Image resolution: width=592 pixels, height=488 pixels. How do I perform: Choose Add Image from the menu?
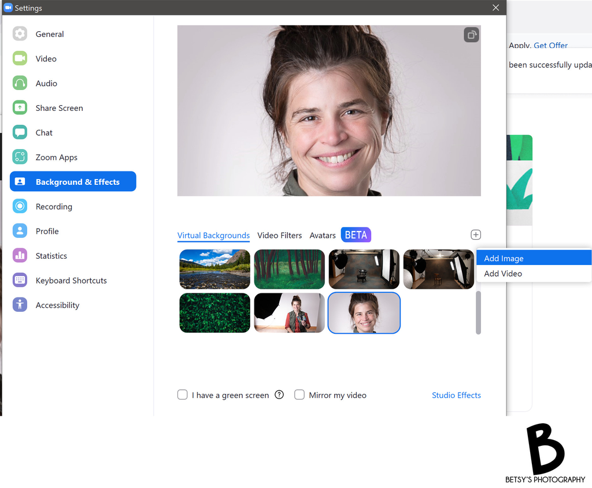coord(504,258)
